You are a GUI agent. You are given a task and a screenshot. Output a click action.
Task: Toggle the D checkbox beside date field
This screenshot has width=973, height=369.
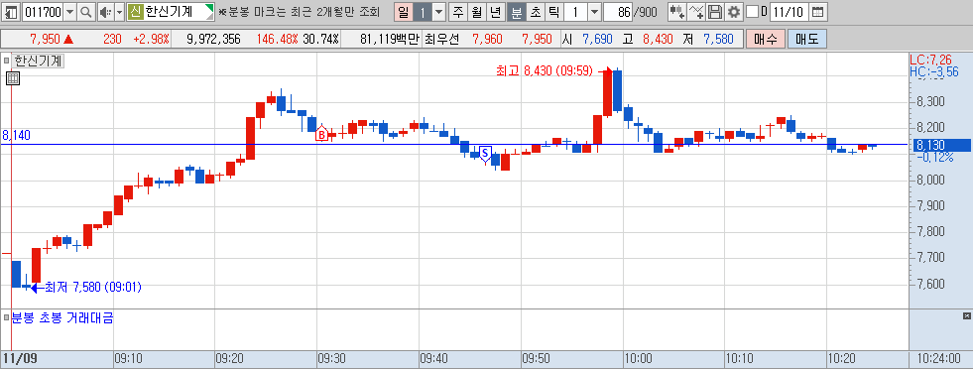pos(752,11)
